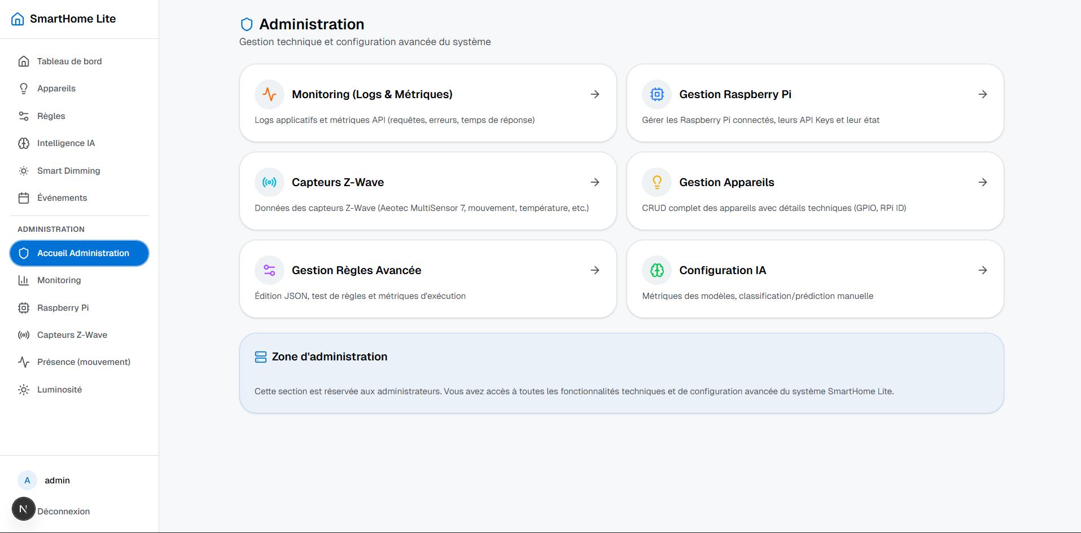
Task: Click the Gestion Appareils lightbulb icon
Action: [656, 182]
